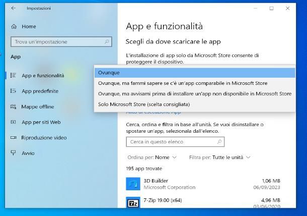Select option about comparable app in Store

click(195, 83)
